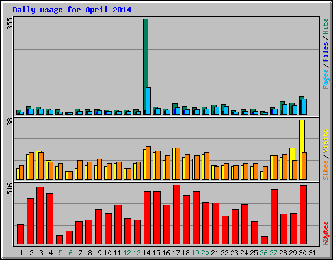The image size is (333, 260).
Task: Click the Sites legend label
Action: coord(326,170)
